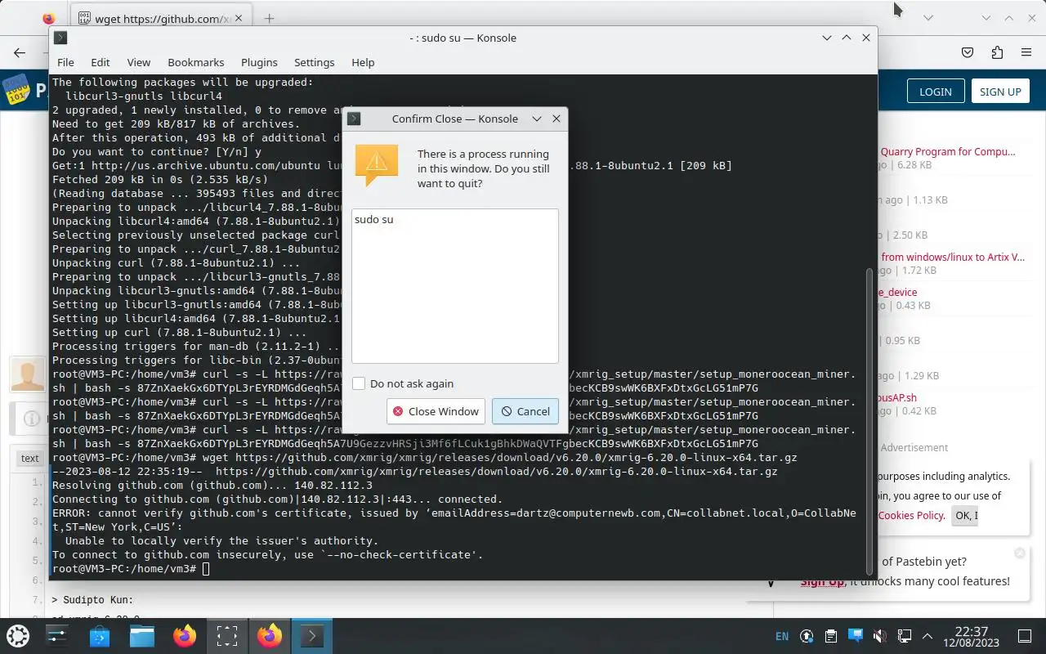Click the blue display configuration tray icon
Image resolution: width=1046 pixels, height=654 pixels.
pyautogui.click(x=856, y=635)
